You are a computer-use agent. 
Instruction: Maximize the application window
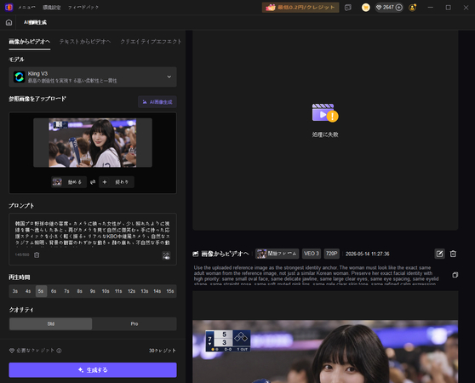coord(449,8)
